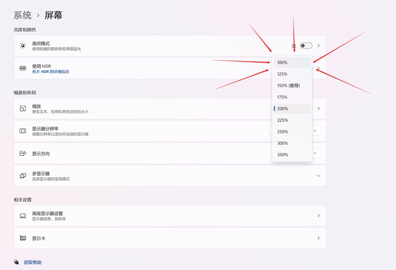Screen dimensions: 396x270
Task: Click the display orientation (显示方向) icon
Action: point(23,154)
